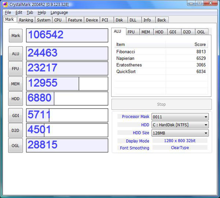Viewport: 220px width, 198px height.
Task: Run the full Mark benchmark button
Action: [15, 36]
